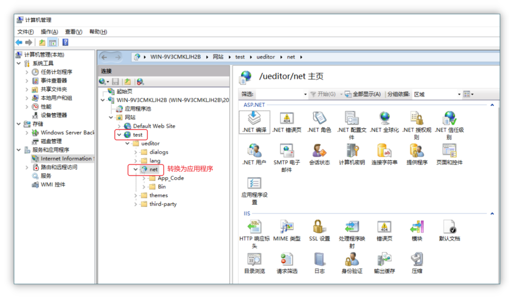Collapse the 系统工具 node
This screenshot has height=298, width=514.
(x=19, y=63)
